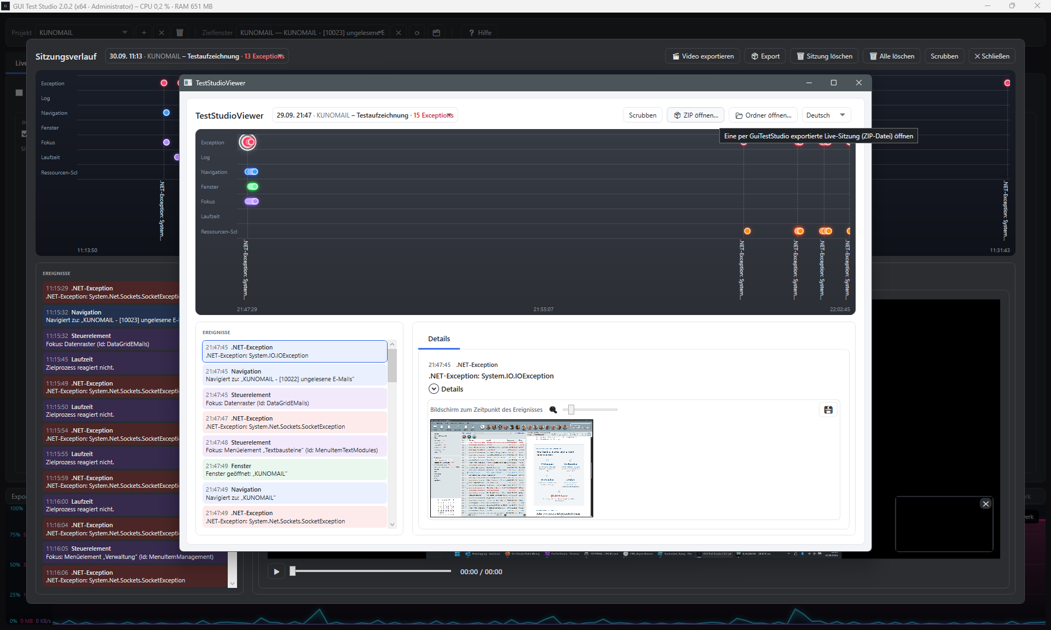The width and height of the screenshot is (1051, 630).
Task: Select 21:47:48 Steuerelement Textbausteine event
Action: (294, 446)
